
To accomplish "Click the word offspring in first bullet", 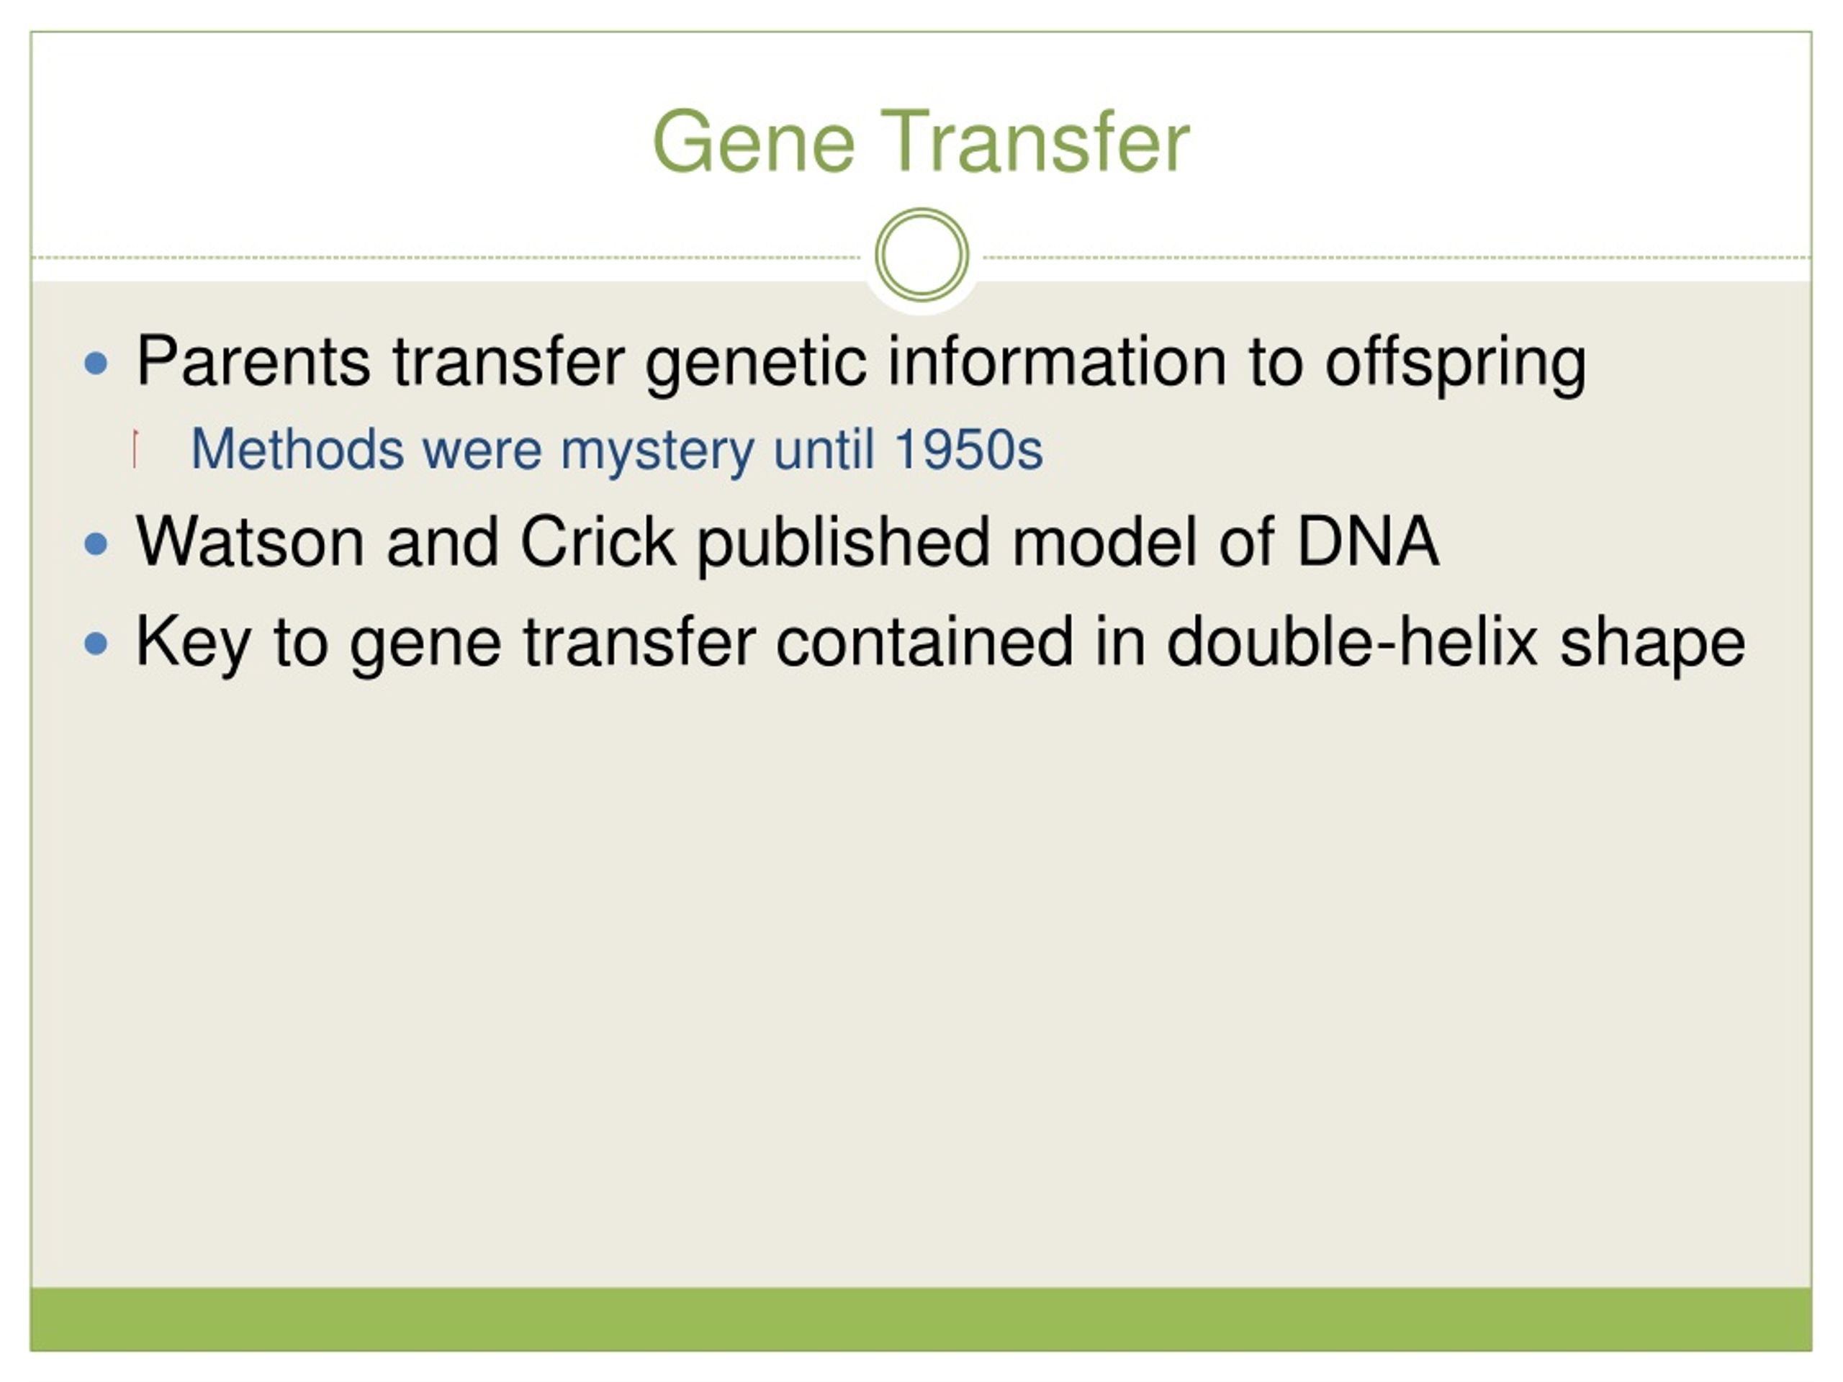I will (1456, 363).
